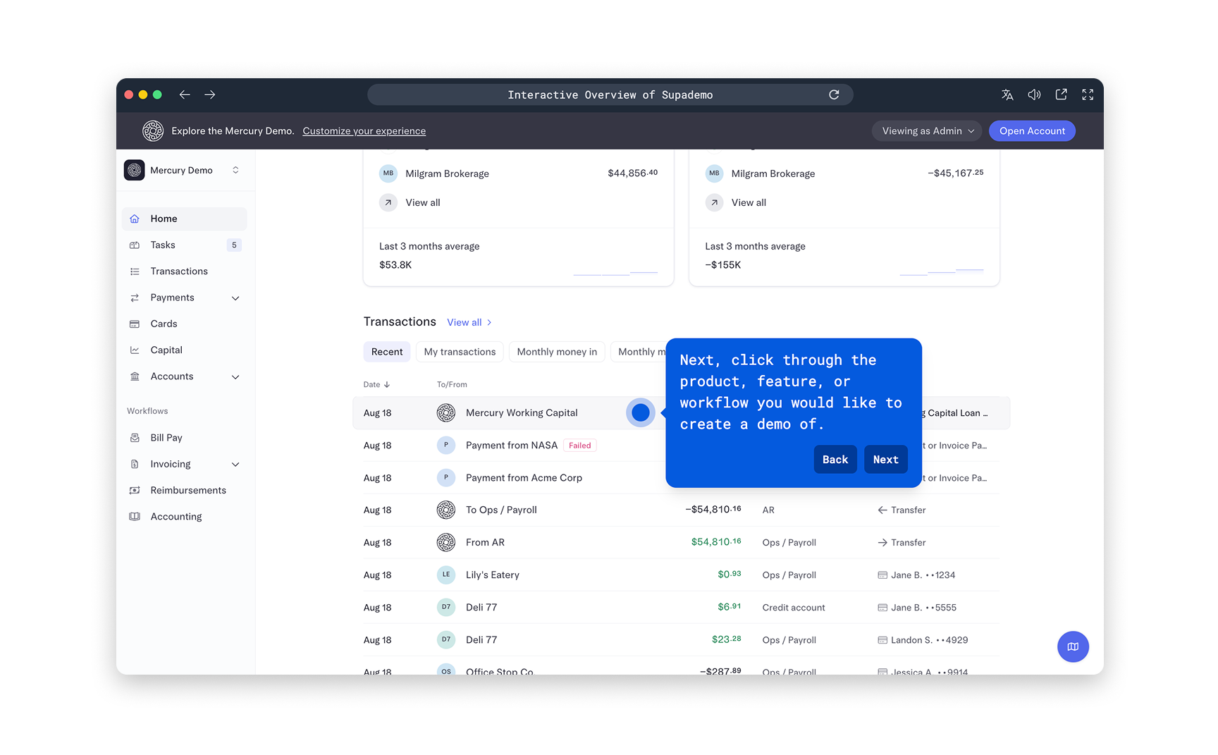This screenshot has width=1218, height=755.
Task: Mute audio with the speaker icon
Action: click(x=1034, y=94)
